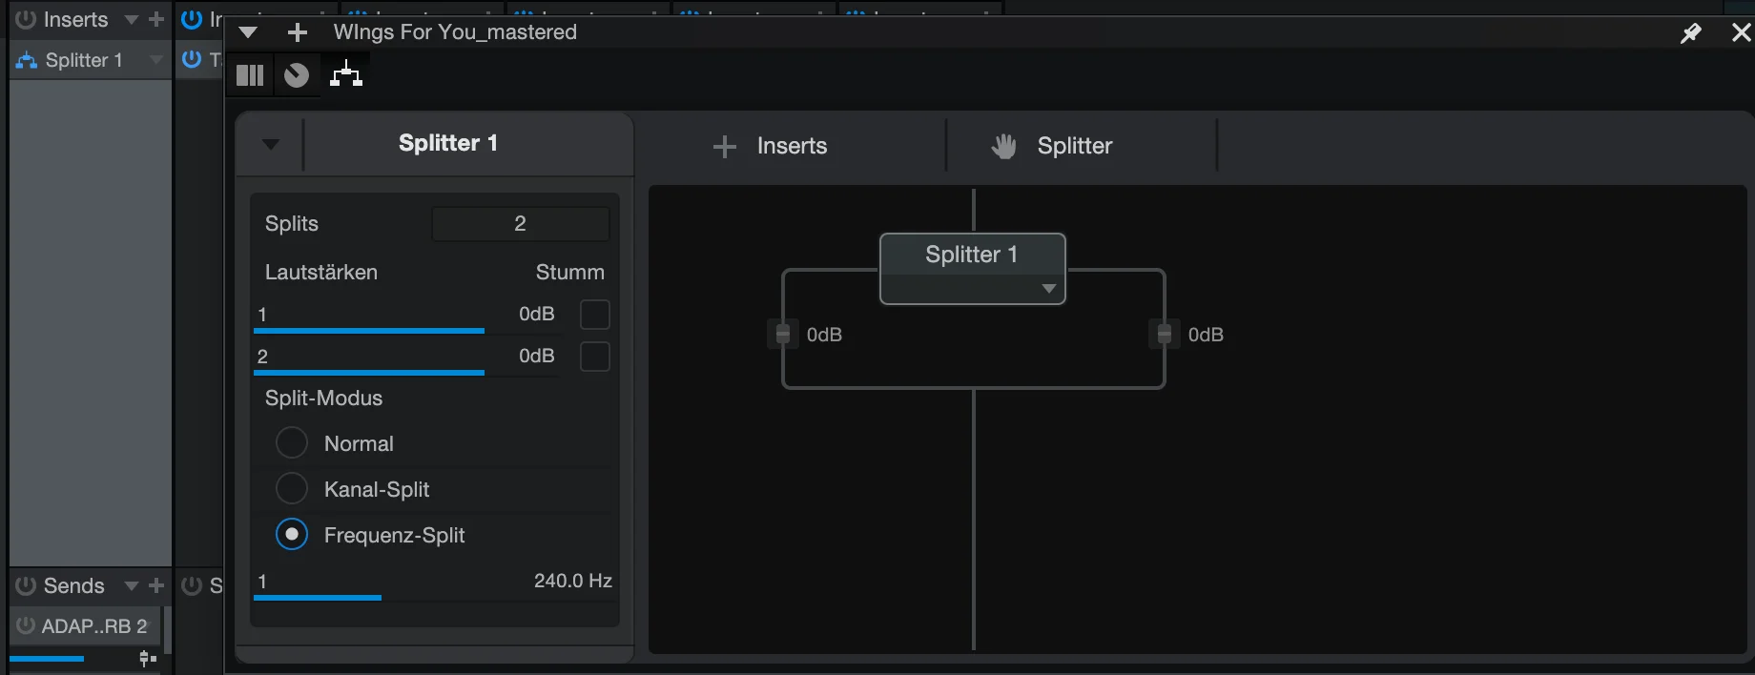Select the Normal split mode

[292, 443]
